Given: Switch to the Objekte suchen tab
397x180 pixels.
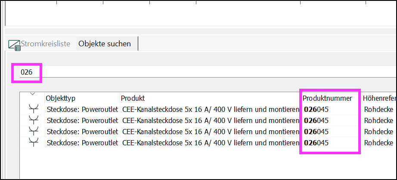Looking at the screenshot, I should click(105, 44).
